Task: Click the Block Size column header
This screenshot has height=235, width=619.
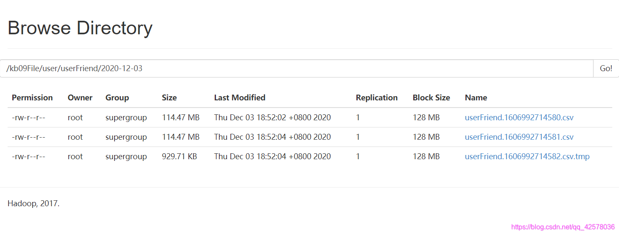Action: pyautogui.click(x=431, y=97)
